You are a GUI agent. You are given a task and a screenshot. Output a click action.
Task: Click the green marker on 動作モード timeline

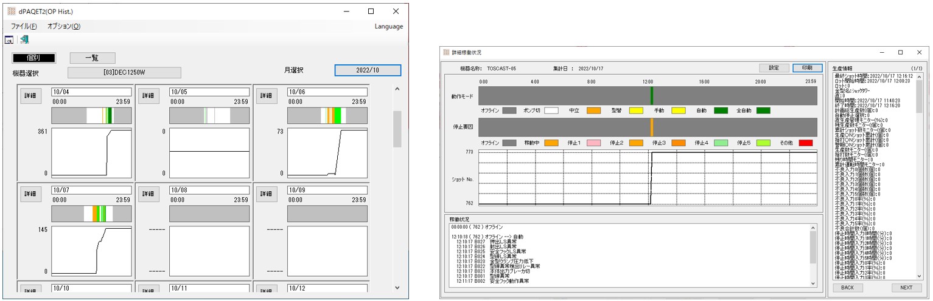(651, 96)
